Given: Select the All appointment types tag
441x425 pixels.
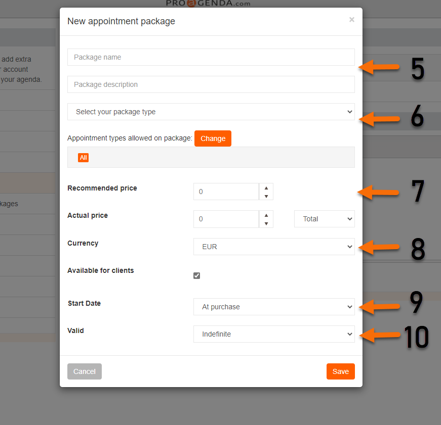Looking at the screenshot, I should [x=83, y=157].
